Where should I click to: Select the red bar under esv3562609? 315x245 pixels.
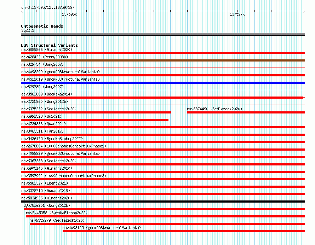pyautogui.click(x=162, y=98)
